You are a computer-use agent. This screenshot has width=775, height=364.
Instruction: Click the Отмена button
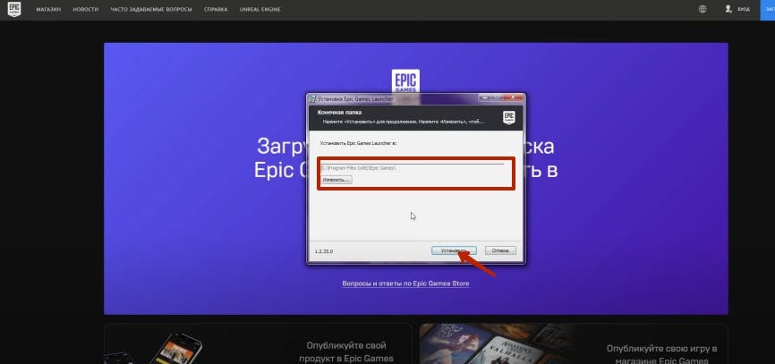click(500, 251)
